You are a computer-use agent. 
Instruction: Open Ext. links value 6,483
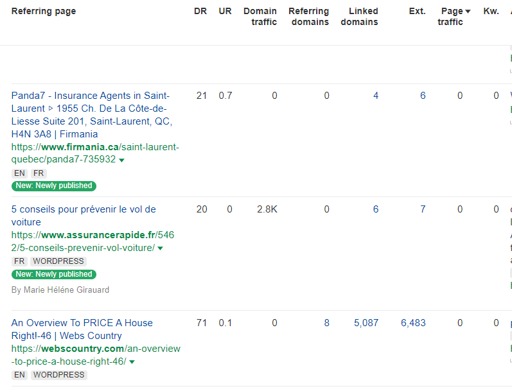[x=413, y=323]
